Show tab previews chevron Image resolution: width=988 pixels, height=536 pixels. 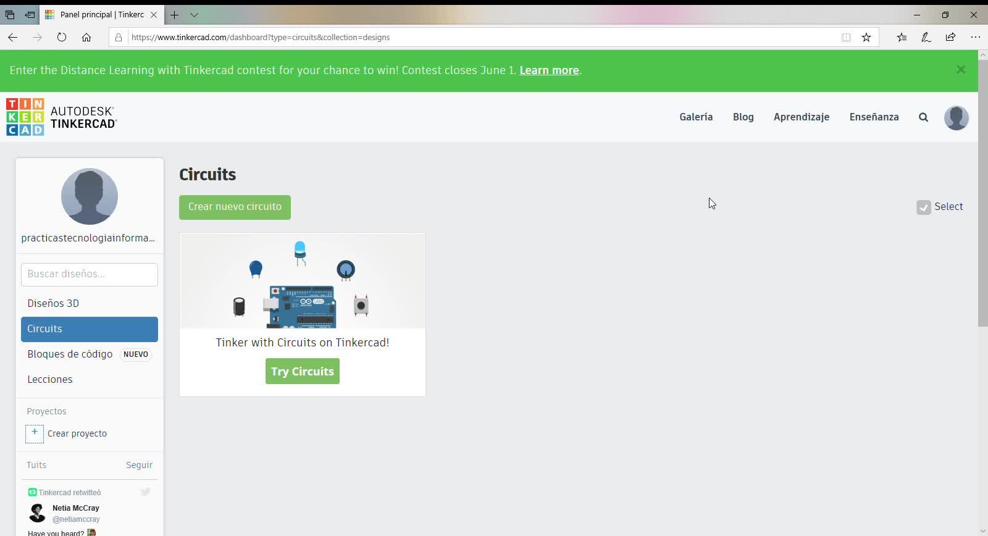[x=194, y=15]
